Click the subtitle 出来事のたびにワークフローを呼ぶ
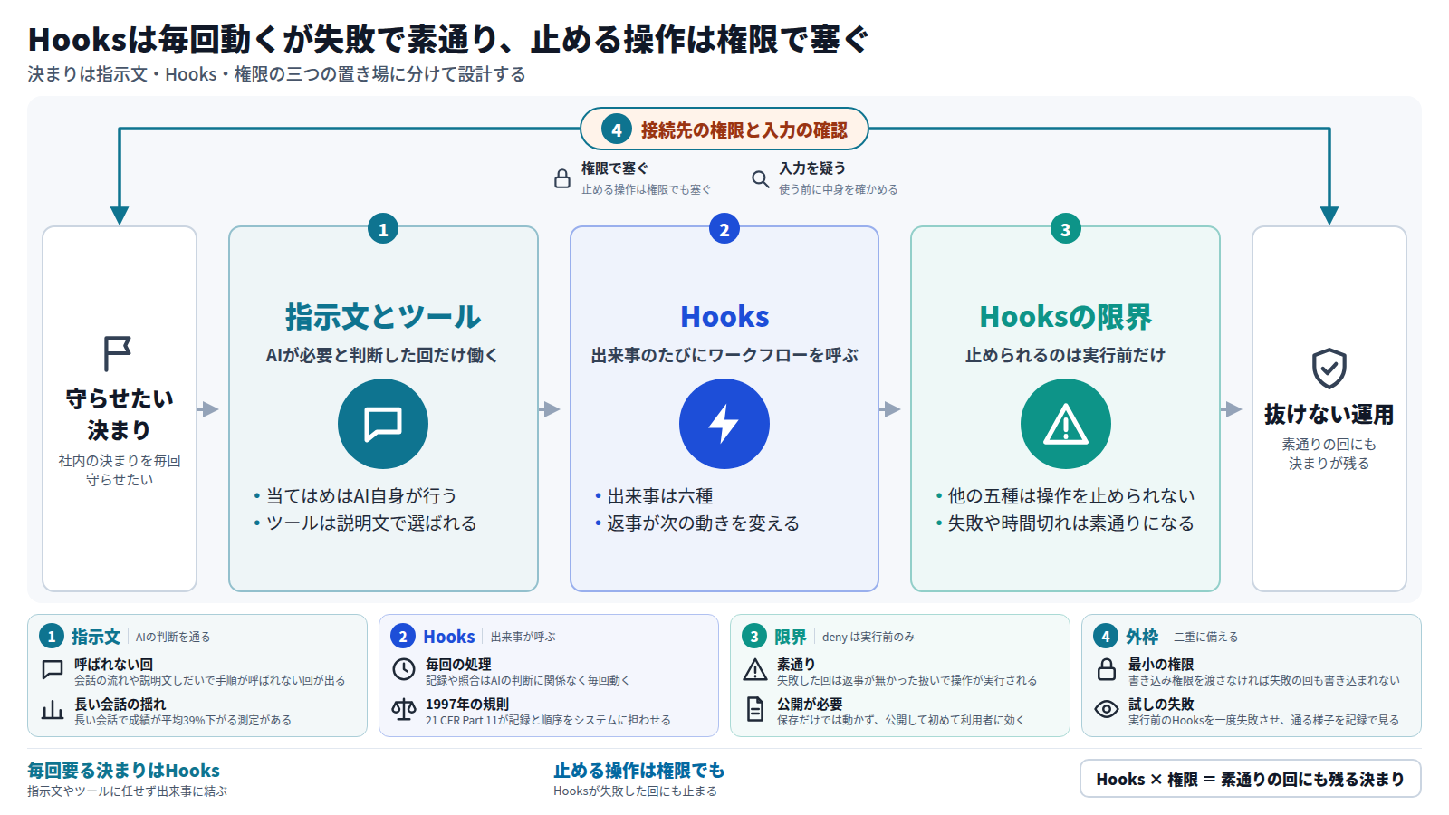The image size is (1449, 815). pos(724,356)
